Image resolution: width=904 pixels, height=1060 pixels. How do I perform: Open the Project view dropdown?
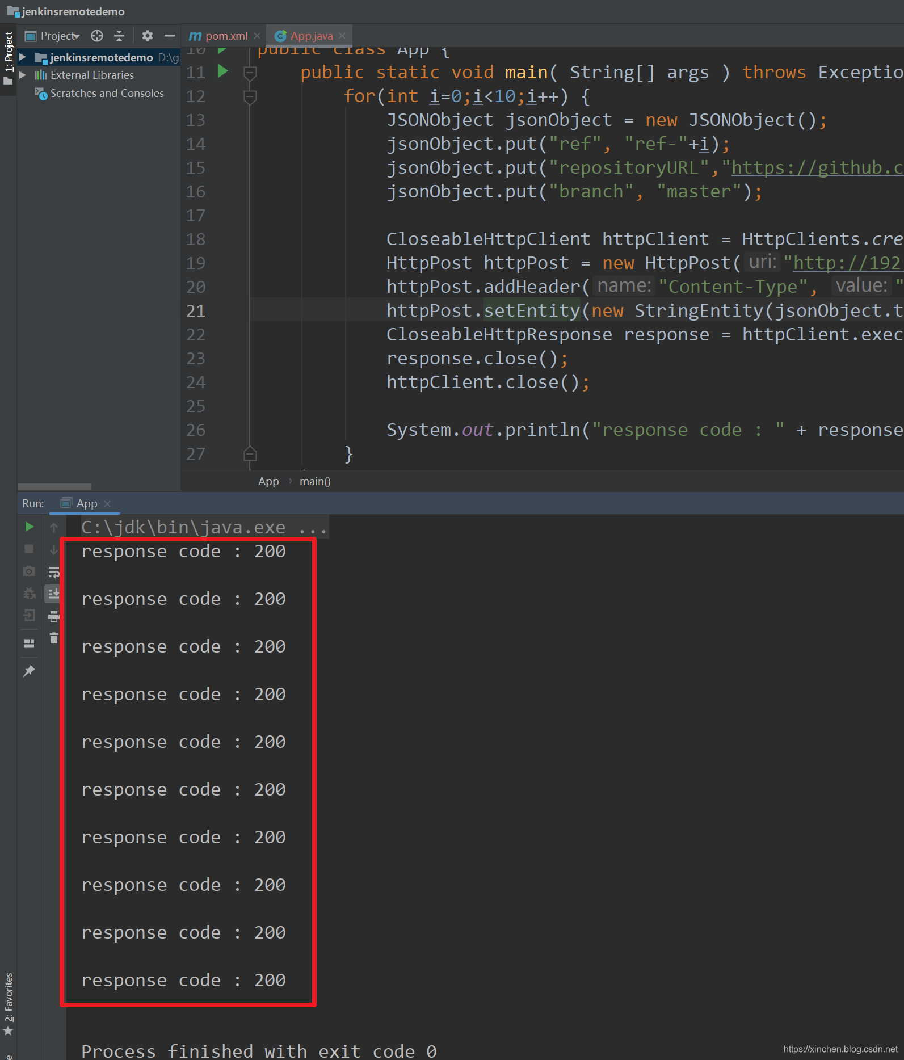pos(53,36)
